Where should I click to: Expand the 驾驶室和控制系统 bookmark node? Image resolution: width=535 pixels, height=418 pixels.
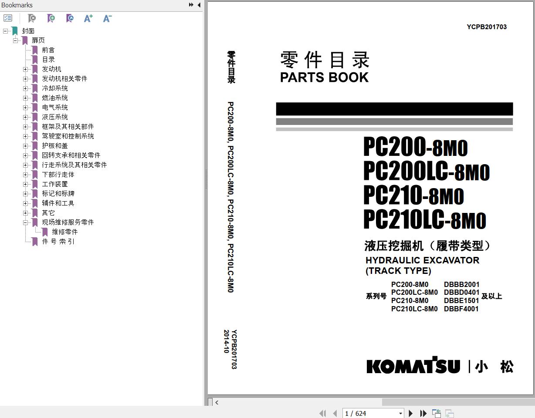(x=25, y=136)
